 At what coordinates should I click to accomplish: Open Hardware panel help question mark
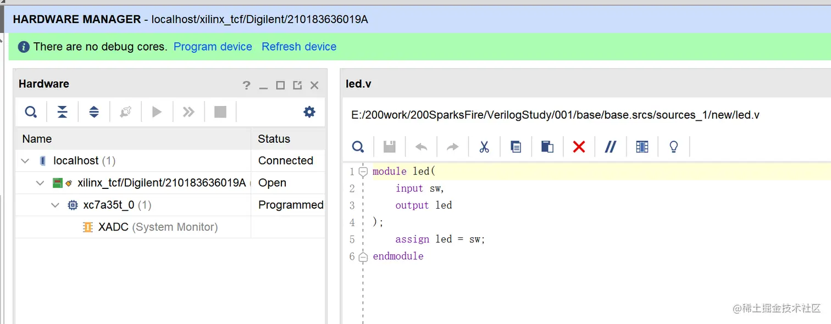pos(246,85)
